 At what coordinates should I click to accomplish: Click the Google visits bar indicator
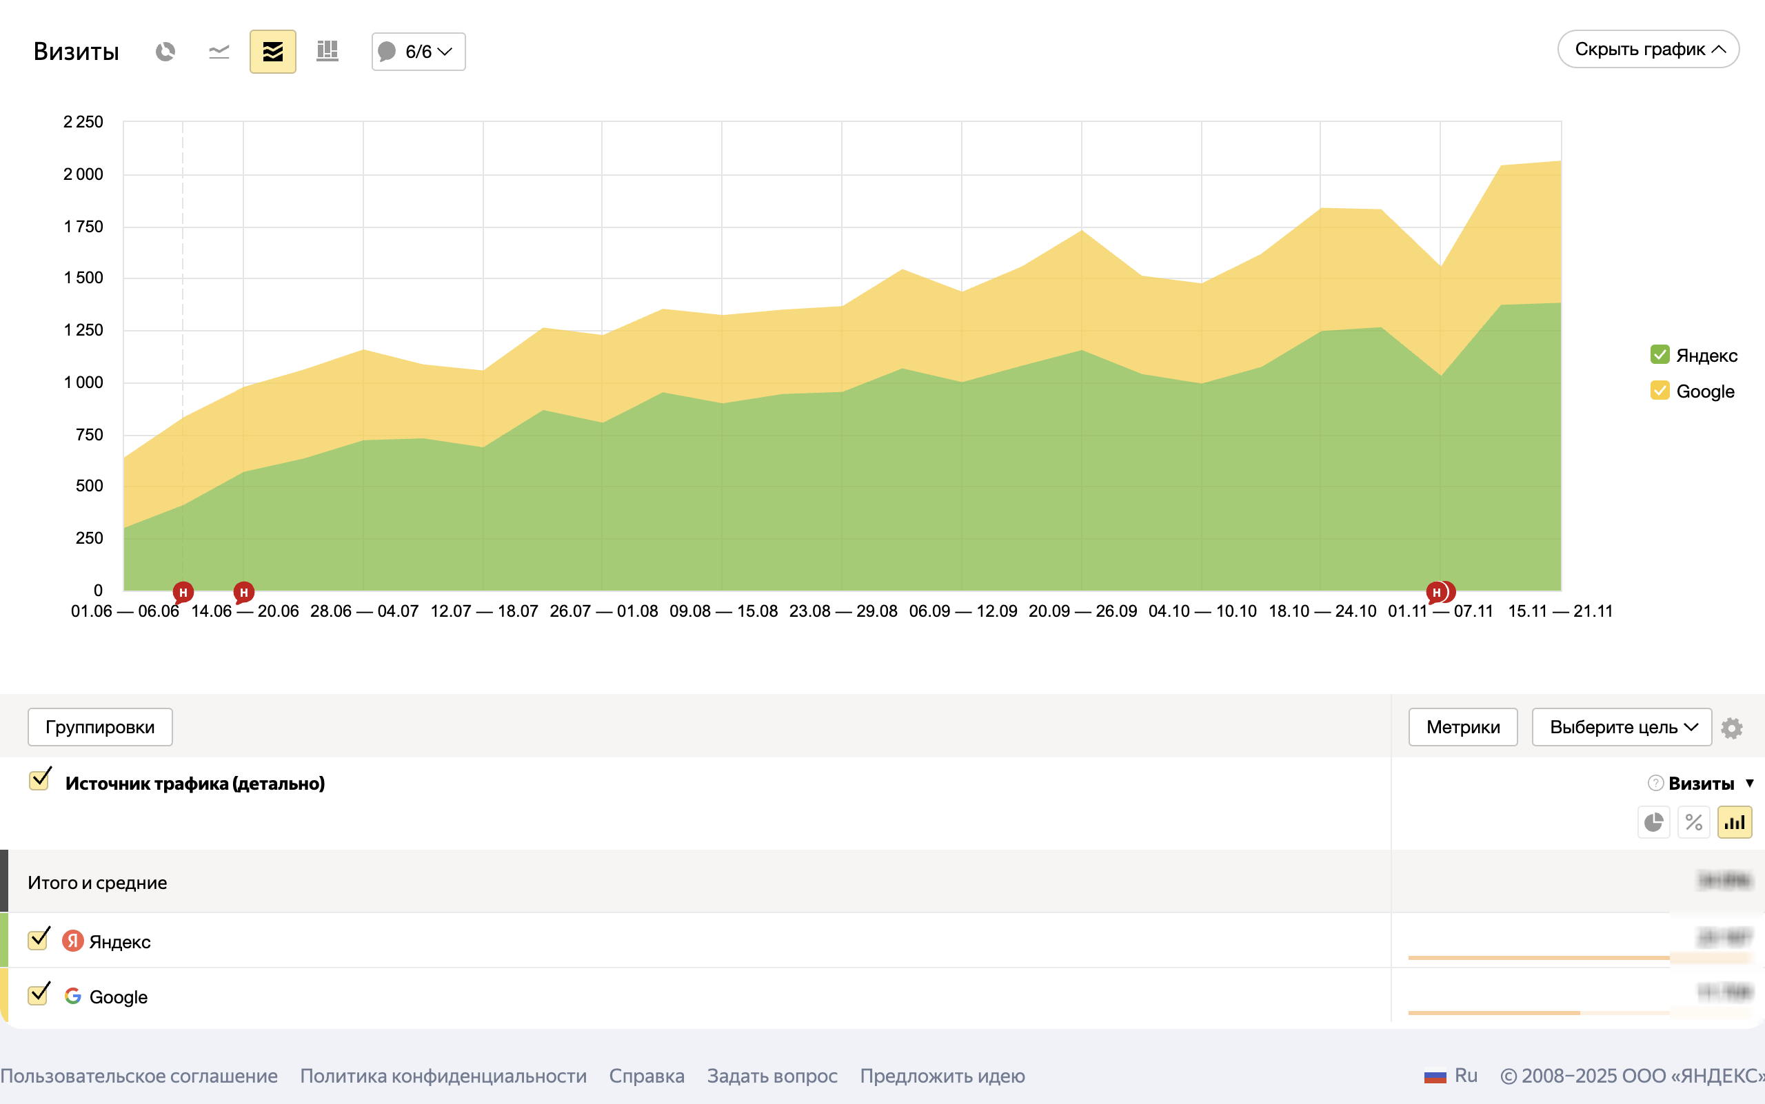pos(1494,1013)
